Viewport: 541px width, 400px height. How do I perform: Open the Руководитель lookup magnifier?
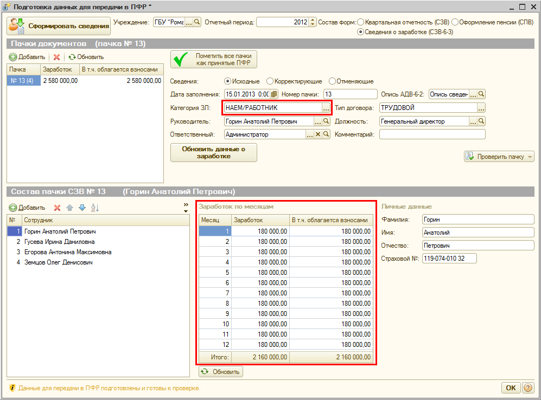coord(326,121)
